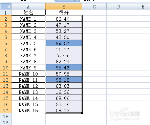150x125 pixels.
Task: Select the NAME 10 cell
Action: coord(28,74)
